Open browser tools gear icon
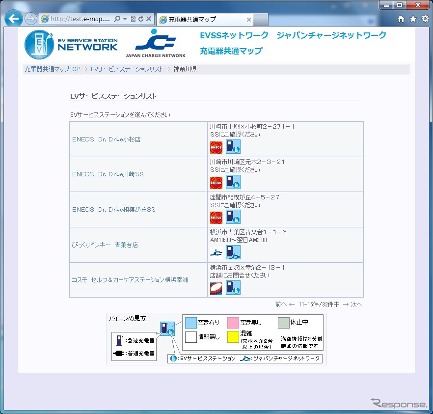433x414 pixels. [x=425, y=19]
